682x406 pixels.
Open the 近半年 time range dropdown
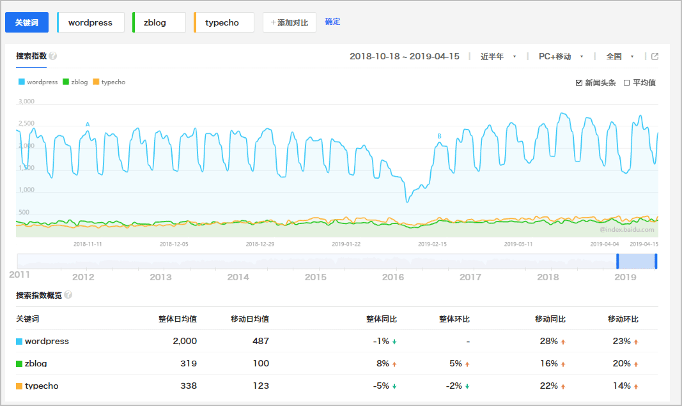point(496,56)
